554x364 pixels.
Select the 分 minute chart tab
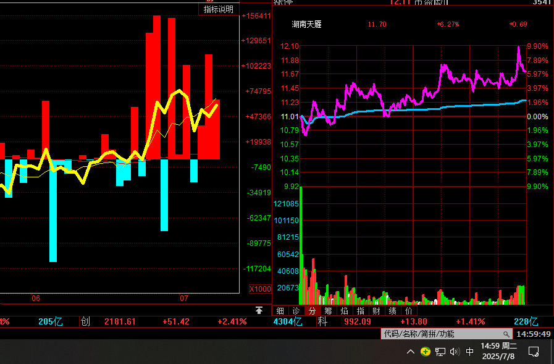pos(312,311)
